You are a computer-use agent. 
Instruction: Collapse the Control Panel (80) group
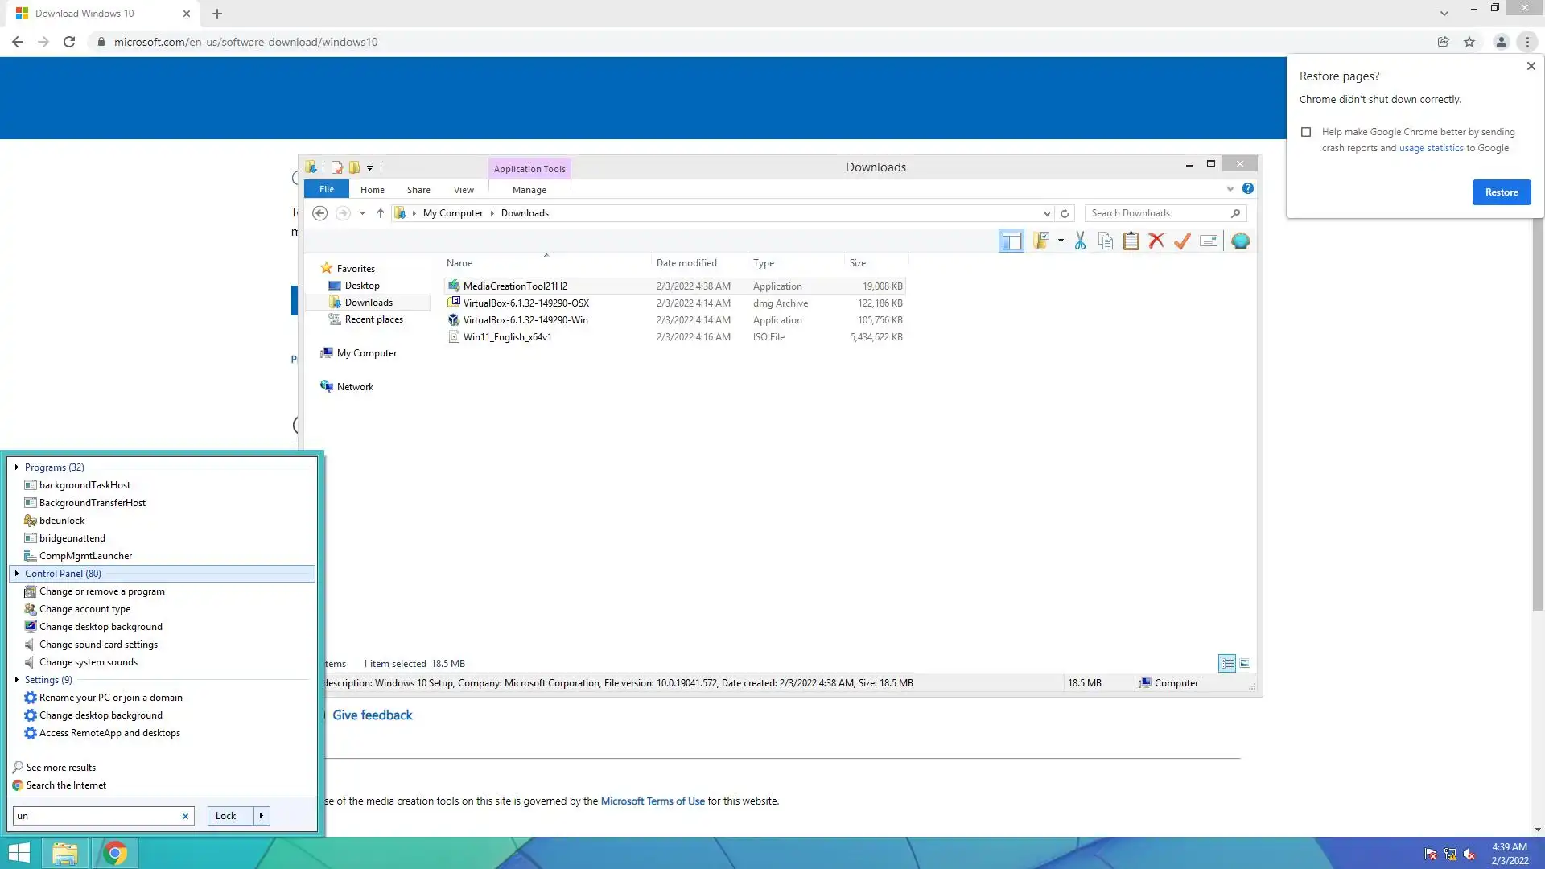coord(17,573)
